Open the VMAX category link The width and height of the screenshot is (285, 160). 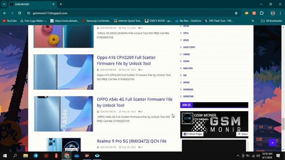coord(187,54)
